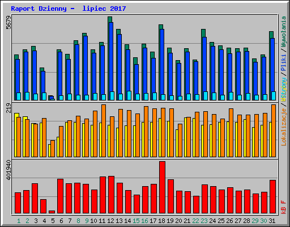
Task: Select day 26 label on the axis
Action: [229, 221]
